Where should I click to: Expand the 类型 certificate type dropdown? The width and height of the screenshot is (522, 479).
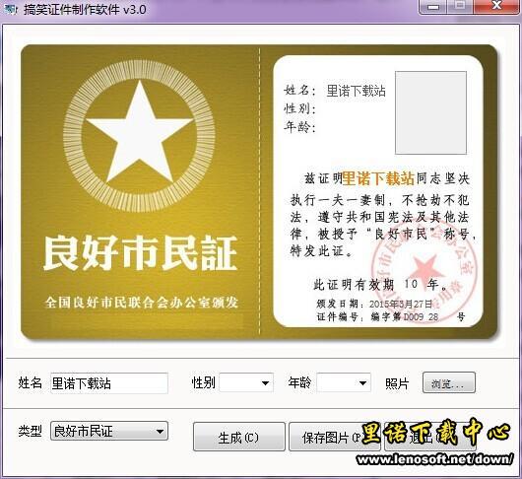(x=109, y=431)
